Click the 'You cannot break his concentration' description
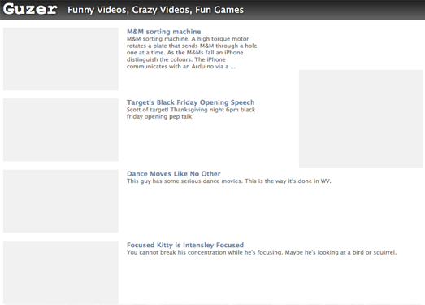The width and height of the screenshot is (425, 305). 262,252
